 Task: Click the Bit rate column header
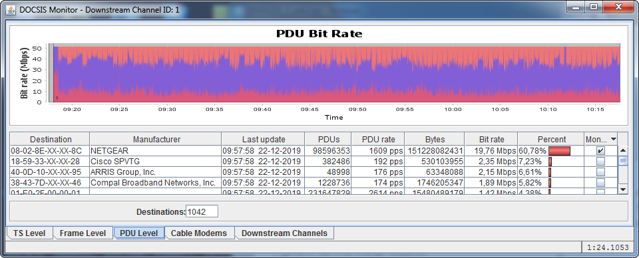(x=491, y=139)
